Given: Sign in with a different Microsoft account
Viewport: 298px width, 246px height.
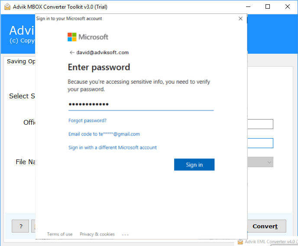Looking at the screenshot, I should point(113,148).
